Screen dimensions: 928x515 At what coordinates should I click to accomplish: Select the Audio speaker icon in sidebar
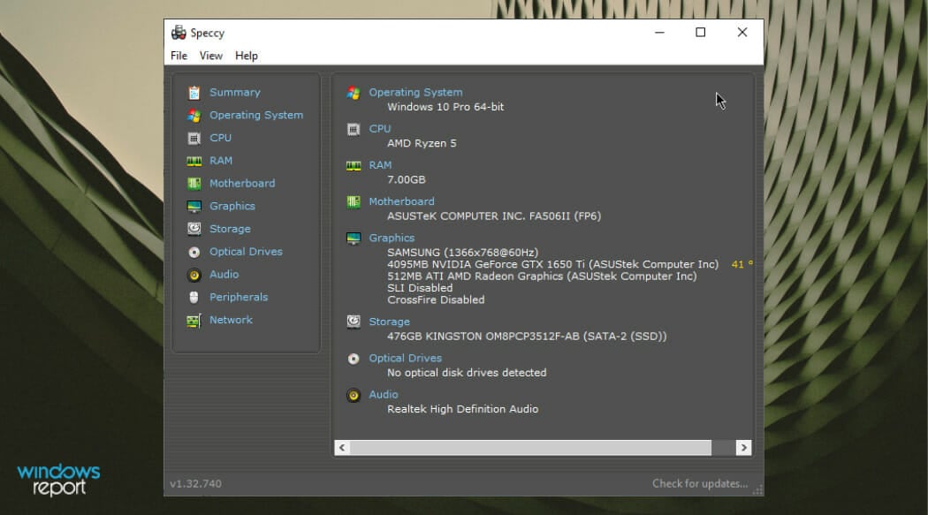click(x=194, y=275)
